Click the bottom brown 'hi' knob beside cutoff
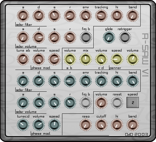Image resolution: width=156 pixels, height=142 pixels. [117, 125]
